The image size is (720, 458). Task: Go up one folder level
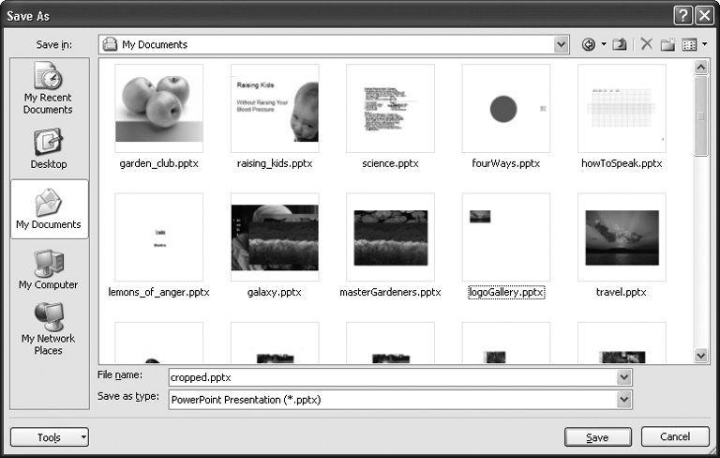620,44
